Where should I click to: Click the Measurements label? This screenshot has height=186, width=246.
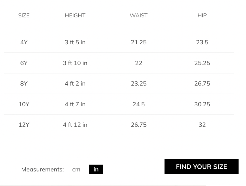[x=42, y=169]
